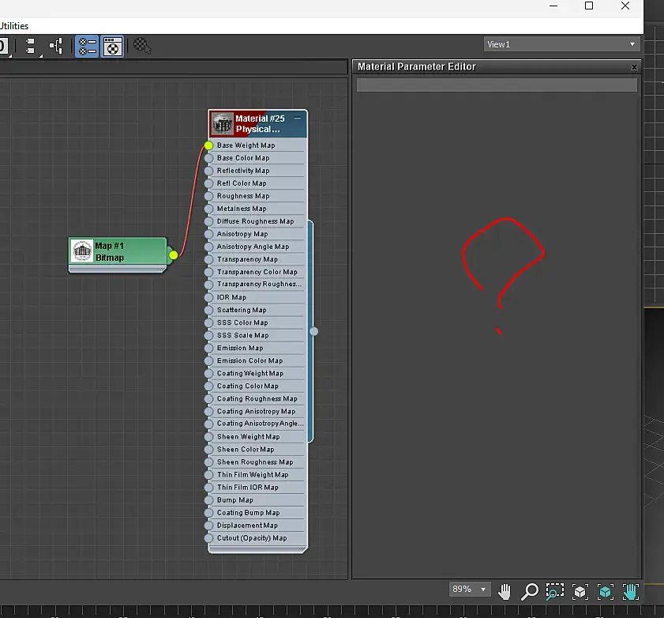
Task: Click the Material #25 output socket
Action: click(x=313, y=331)
